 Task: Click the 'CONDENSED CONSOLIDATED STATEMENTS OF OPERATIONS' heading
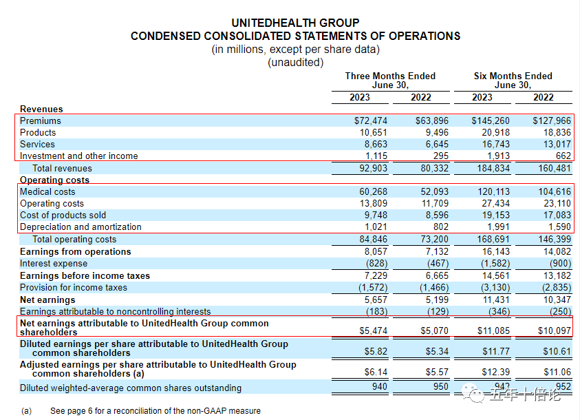(x=295, y=36)
